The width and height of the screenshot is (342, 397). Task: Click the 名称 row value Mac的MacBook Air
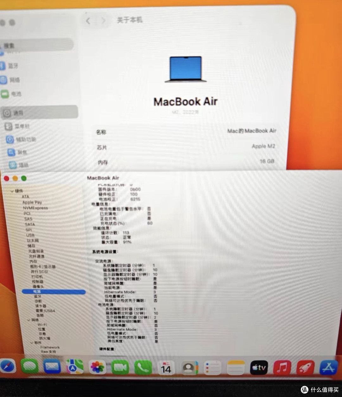click(x=252, y=131)
